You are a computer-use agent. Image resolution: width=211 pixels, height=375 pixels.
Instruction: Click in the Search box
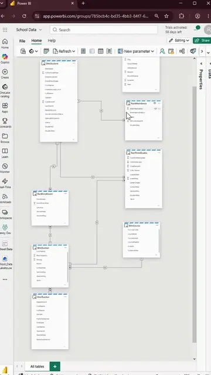point(104,30)
